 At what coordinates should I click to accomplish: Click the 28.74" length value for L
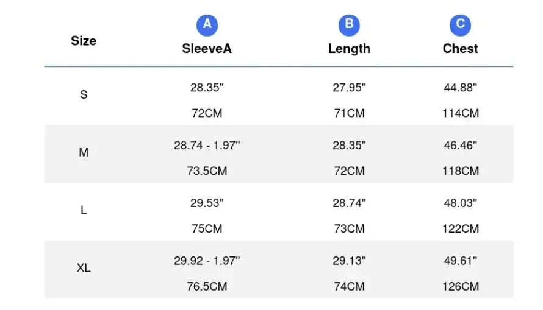349,203
